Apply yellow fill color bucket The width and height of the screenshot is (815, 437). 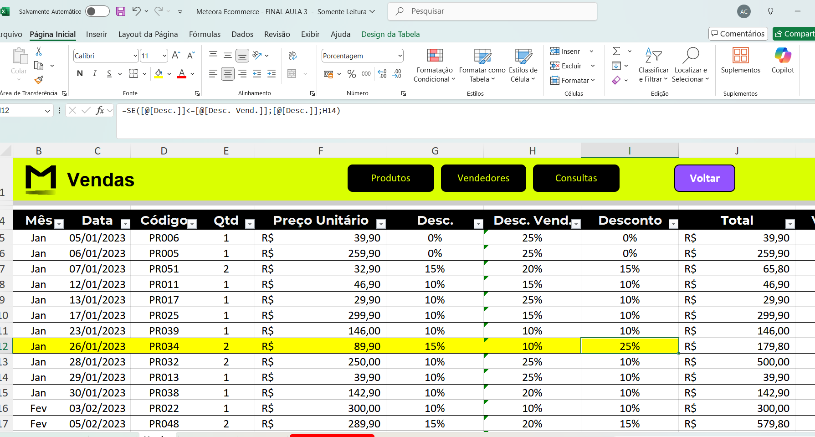[x=159, y=73]
